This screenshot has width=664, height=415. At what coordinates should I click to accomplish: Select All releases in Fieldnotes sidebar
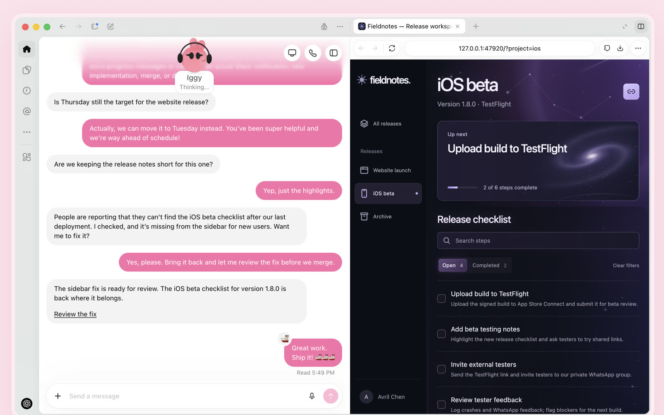388,124
